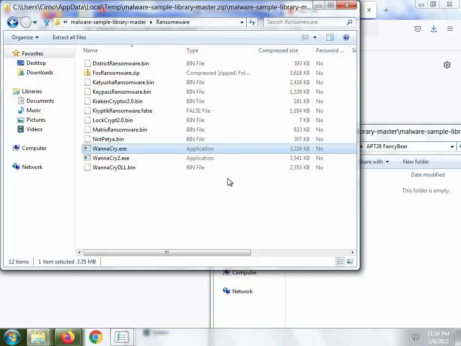
Task: Select MatrixRansomware.bin
Action: (120, 129)
